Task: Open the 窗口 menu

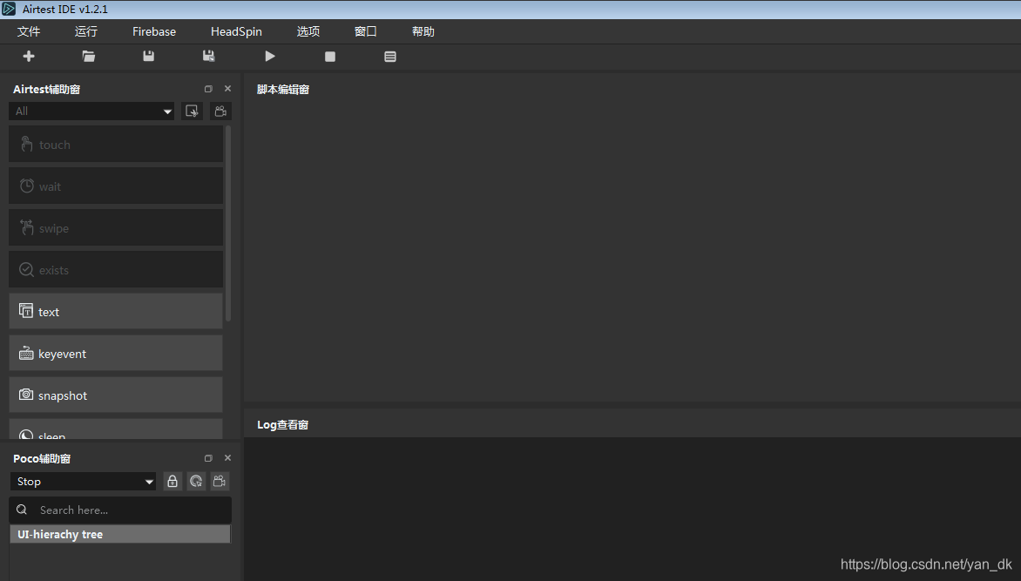Action: 365,31
